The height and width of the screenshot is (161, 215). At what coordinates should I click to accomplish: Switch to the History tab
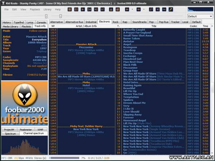7,23
